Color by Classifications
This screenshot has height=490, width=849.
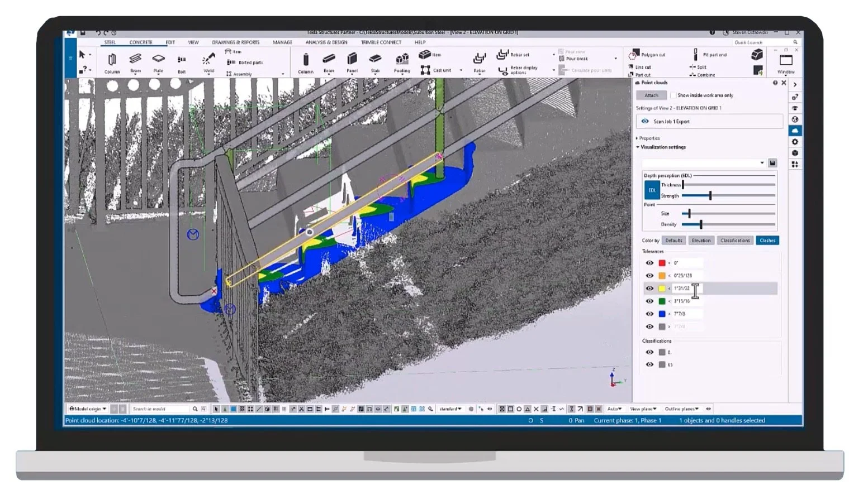(735, 241)
